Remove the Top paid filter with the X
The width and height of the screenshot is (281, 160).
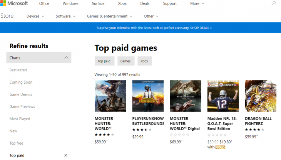click(x=66, y=155)
